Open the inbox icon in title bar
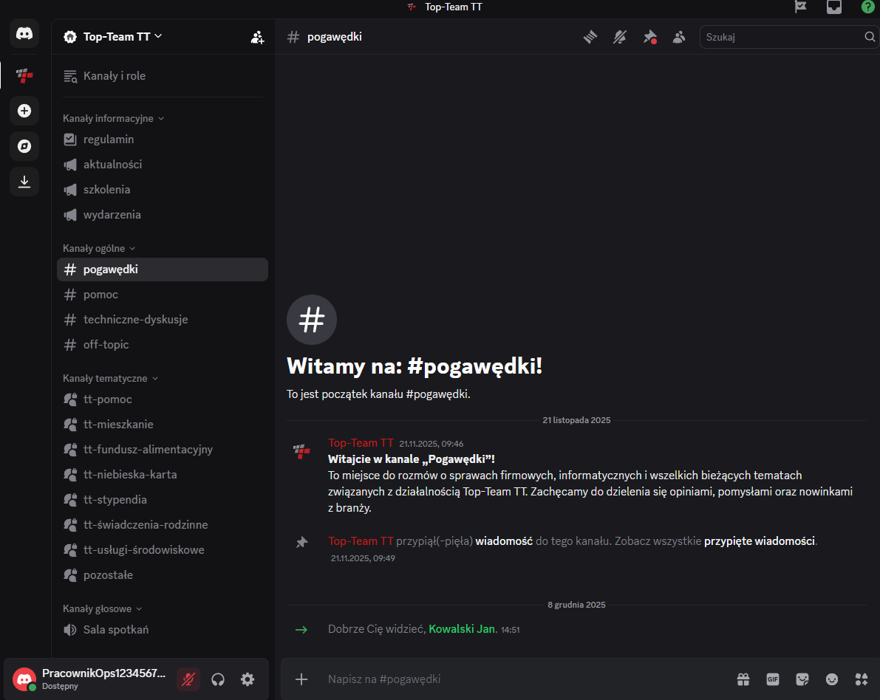 [834, 7]
